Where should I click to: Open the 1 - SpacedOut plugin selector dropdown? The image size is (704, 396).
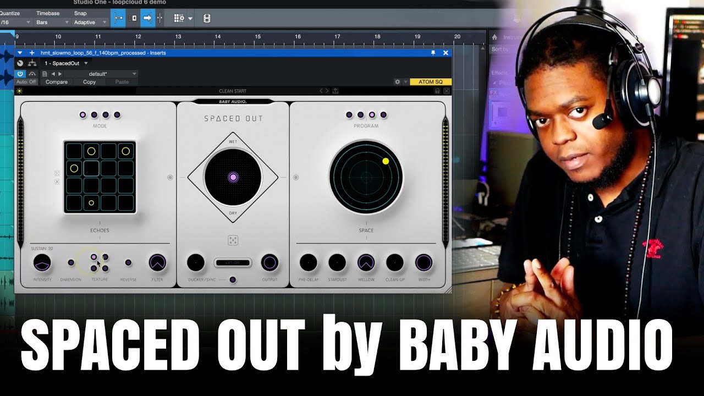(x=66, y=63)
